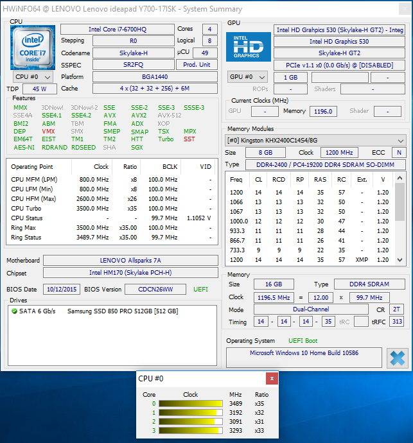Click the XMP 1200 memory timing row
Screen dimensions: 413x443
point(310,259)
